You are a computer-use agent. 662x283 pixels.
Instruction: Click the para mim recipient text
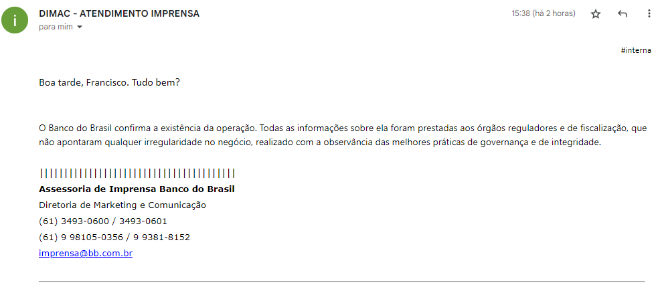(x=56, y=27)
